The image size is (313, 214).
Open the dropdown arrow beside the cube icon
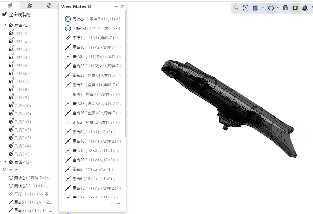263,8
